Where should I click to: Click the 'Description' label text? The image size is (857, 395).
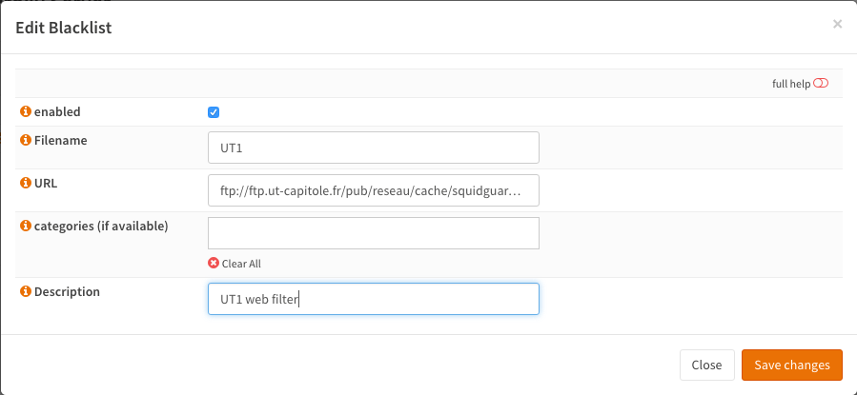(67, 292)
